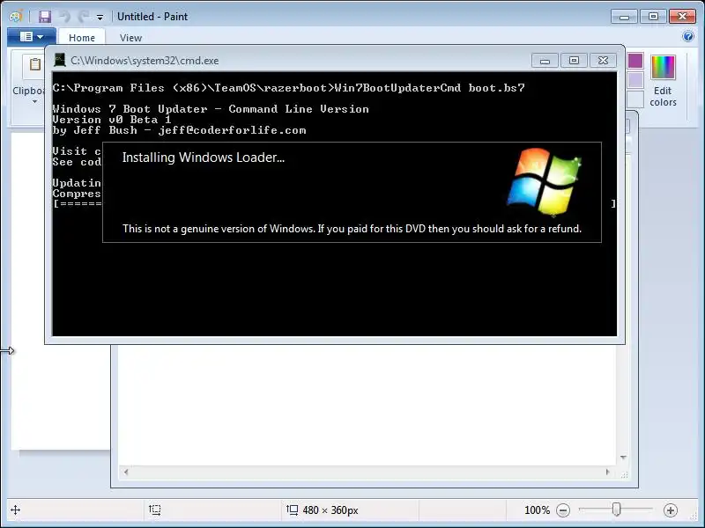Image resolution: width=705 pixels, height=528 pixels.
Task: Zoom out with the minus button
Action: [563, 510]
